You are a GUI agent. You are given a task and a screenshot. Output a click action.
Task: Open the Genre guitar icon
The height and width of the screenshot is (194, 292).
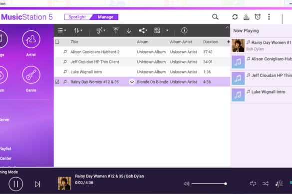31,75
